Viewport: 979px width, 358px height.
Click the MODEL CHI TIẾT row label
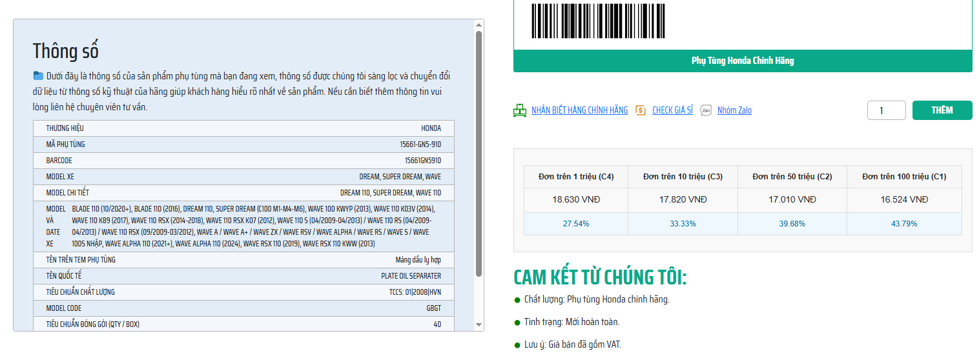point(68,193)
